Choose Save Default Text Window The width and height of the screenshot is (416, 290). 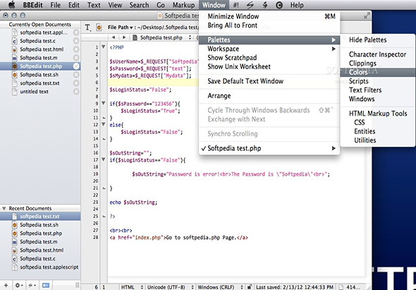click(269, 81)
